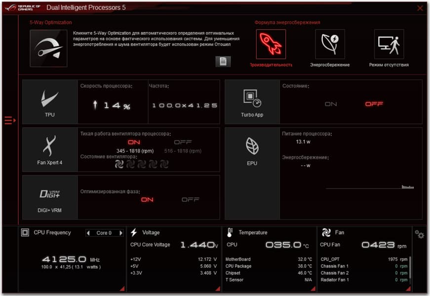Click the T Sensor temperature row
Viewport: 430px width, 296px height.
coord(269,280)
